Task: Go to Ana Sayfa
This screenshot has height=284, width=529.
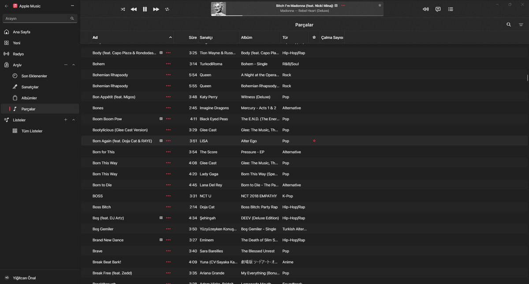Action: (x=40, y=32)
